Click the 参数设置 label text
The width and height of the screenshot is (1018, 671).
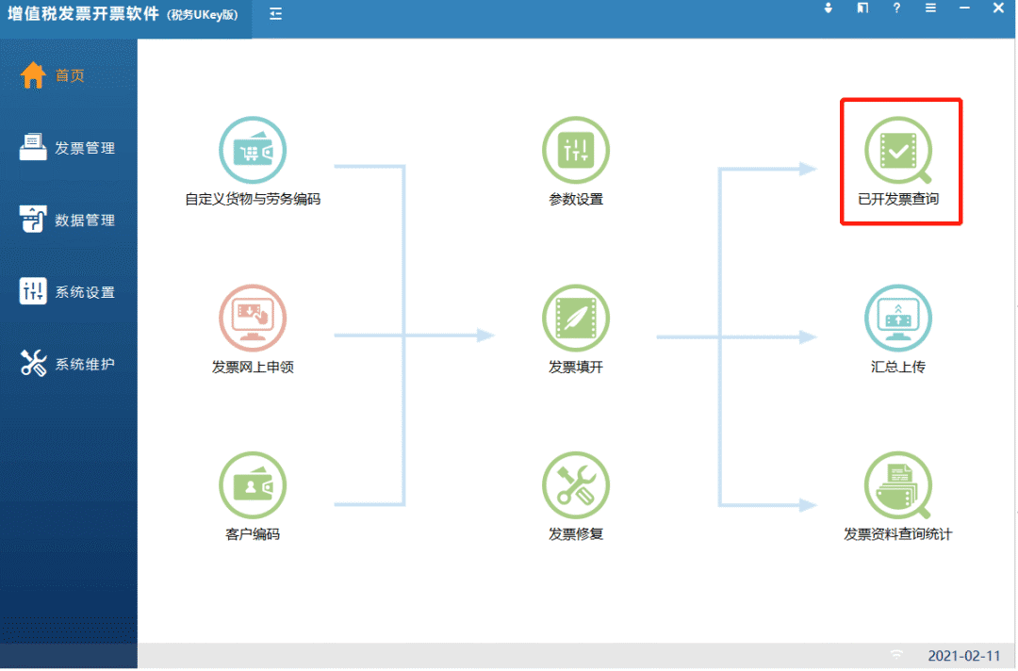click(575, 199)
